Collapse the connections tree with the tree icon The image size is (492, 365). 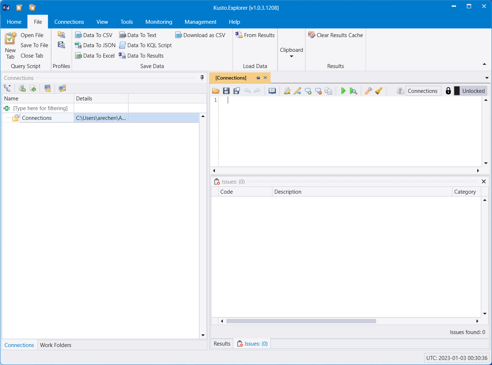point(7,88)
